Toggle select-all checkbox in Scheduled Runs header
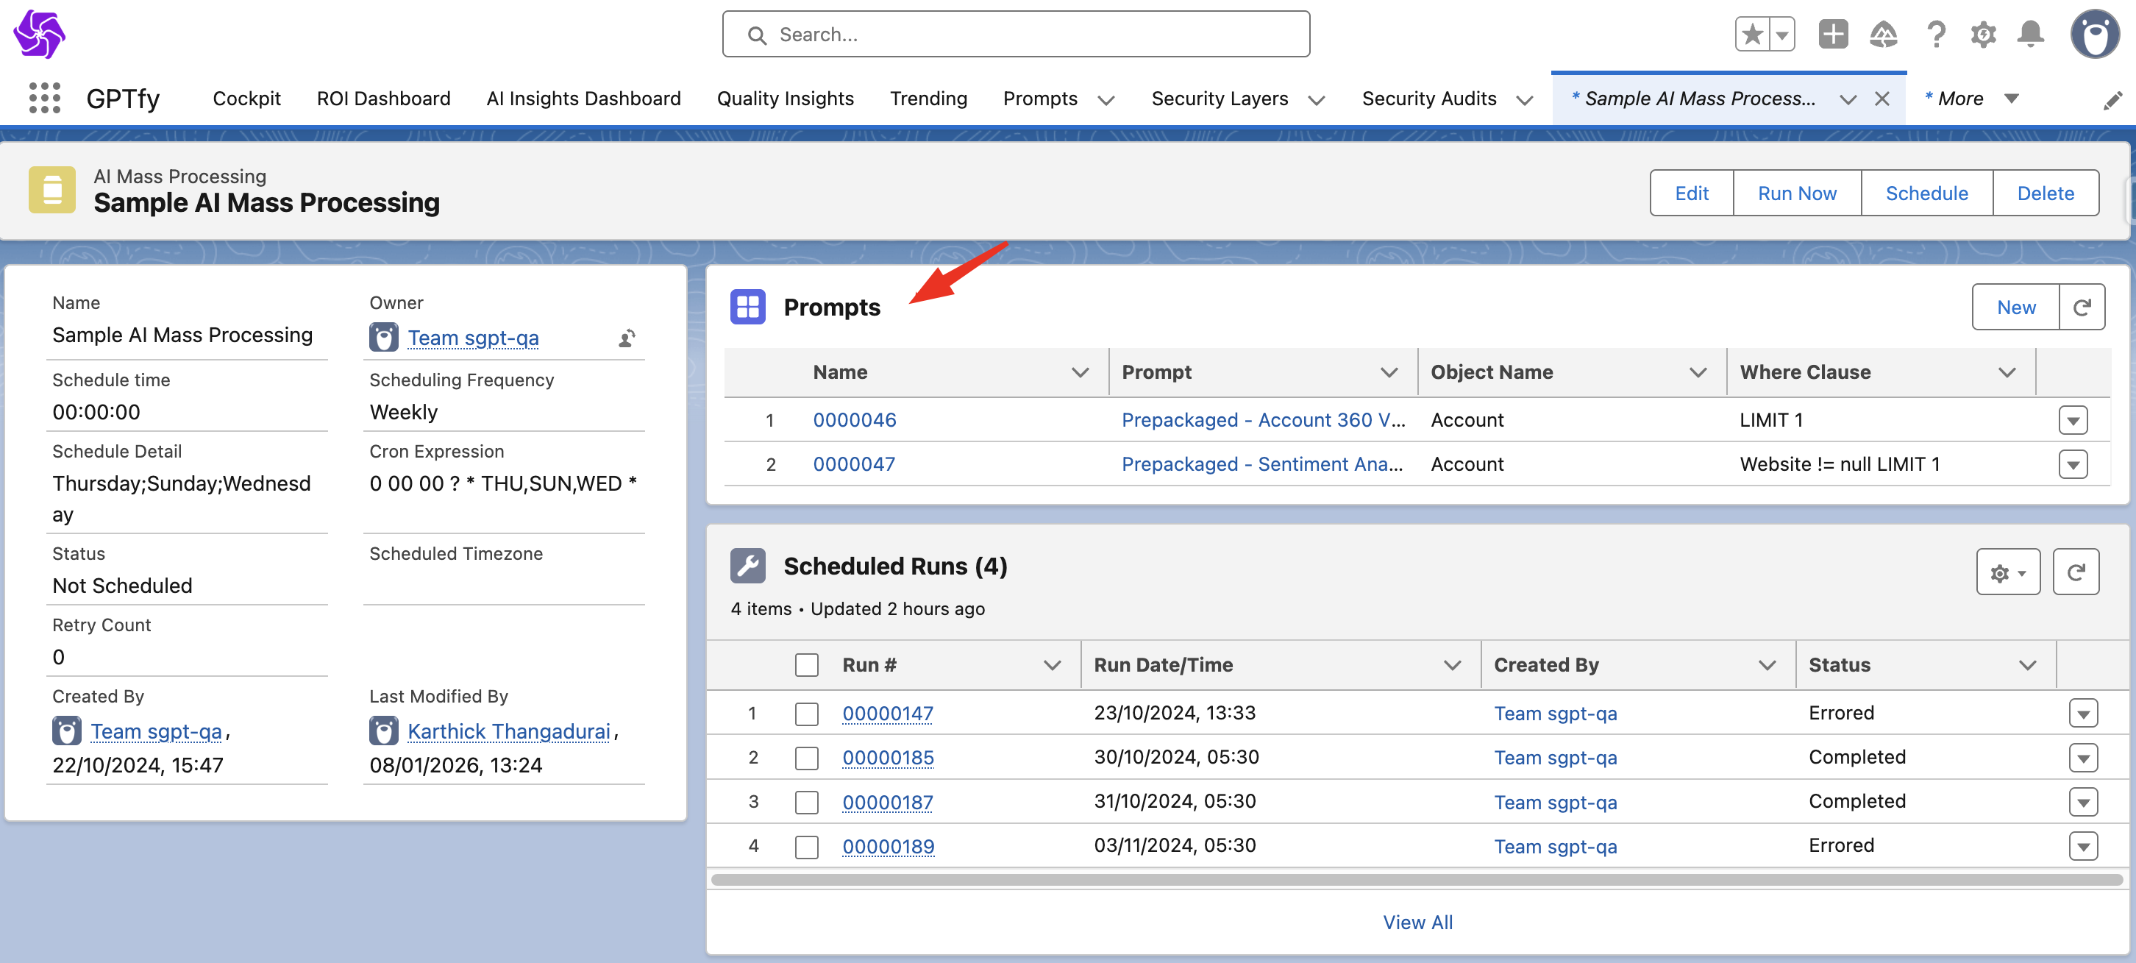Viewport: 2136px width, 963px height. coord(806,665)
